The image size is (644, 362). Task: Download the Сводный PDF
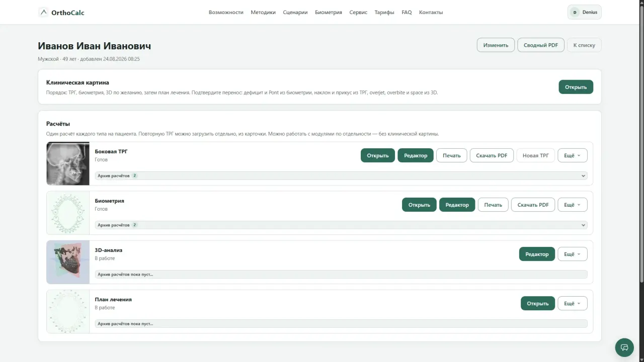(541, 45)
